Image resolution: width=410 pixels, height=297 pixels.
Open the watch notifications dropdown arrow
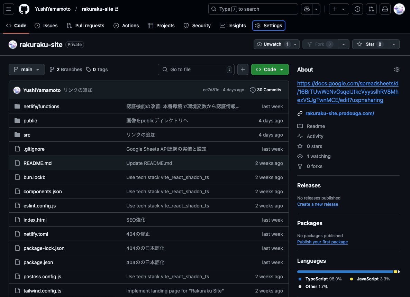click(295, 44)
